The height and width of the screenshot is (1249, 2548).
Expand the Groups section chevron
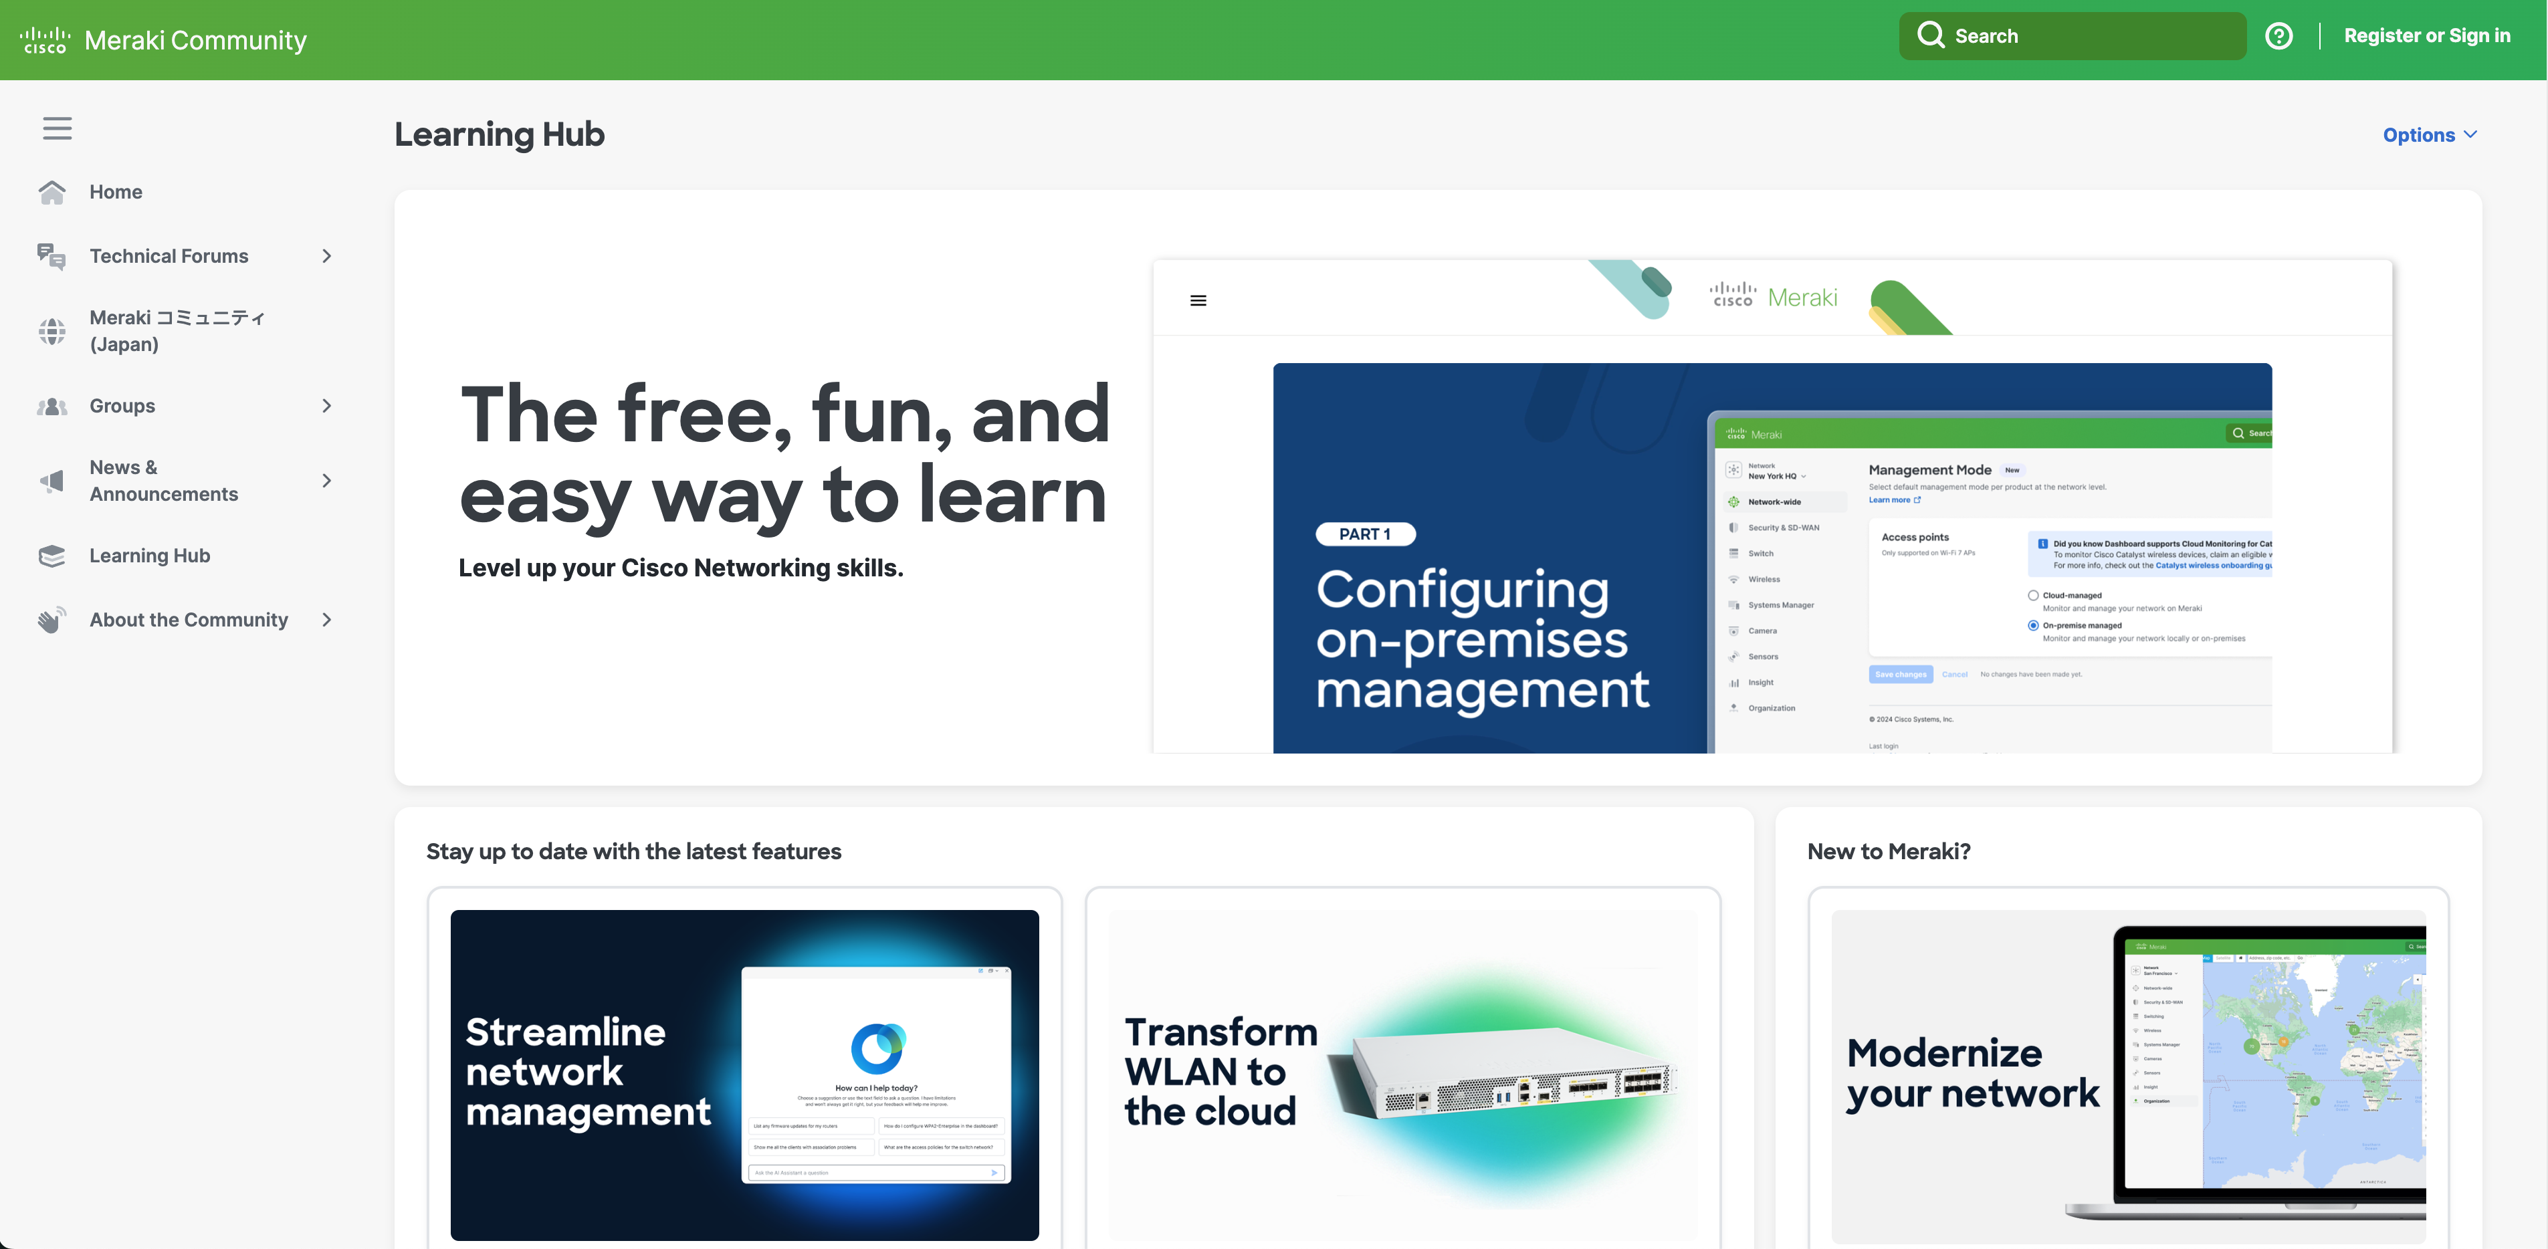point(326,405)
